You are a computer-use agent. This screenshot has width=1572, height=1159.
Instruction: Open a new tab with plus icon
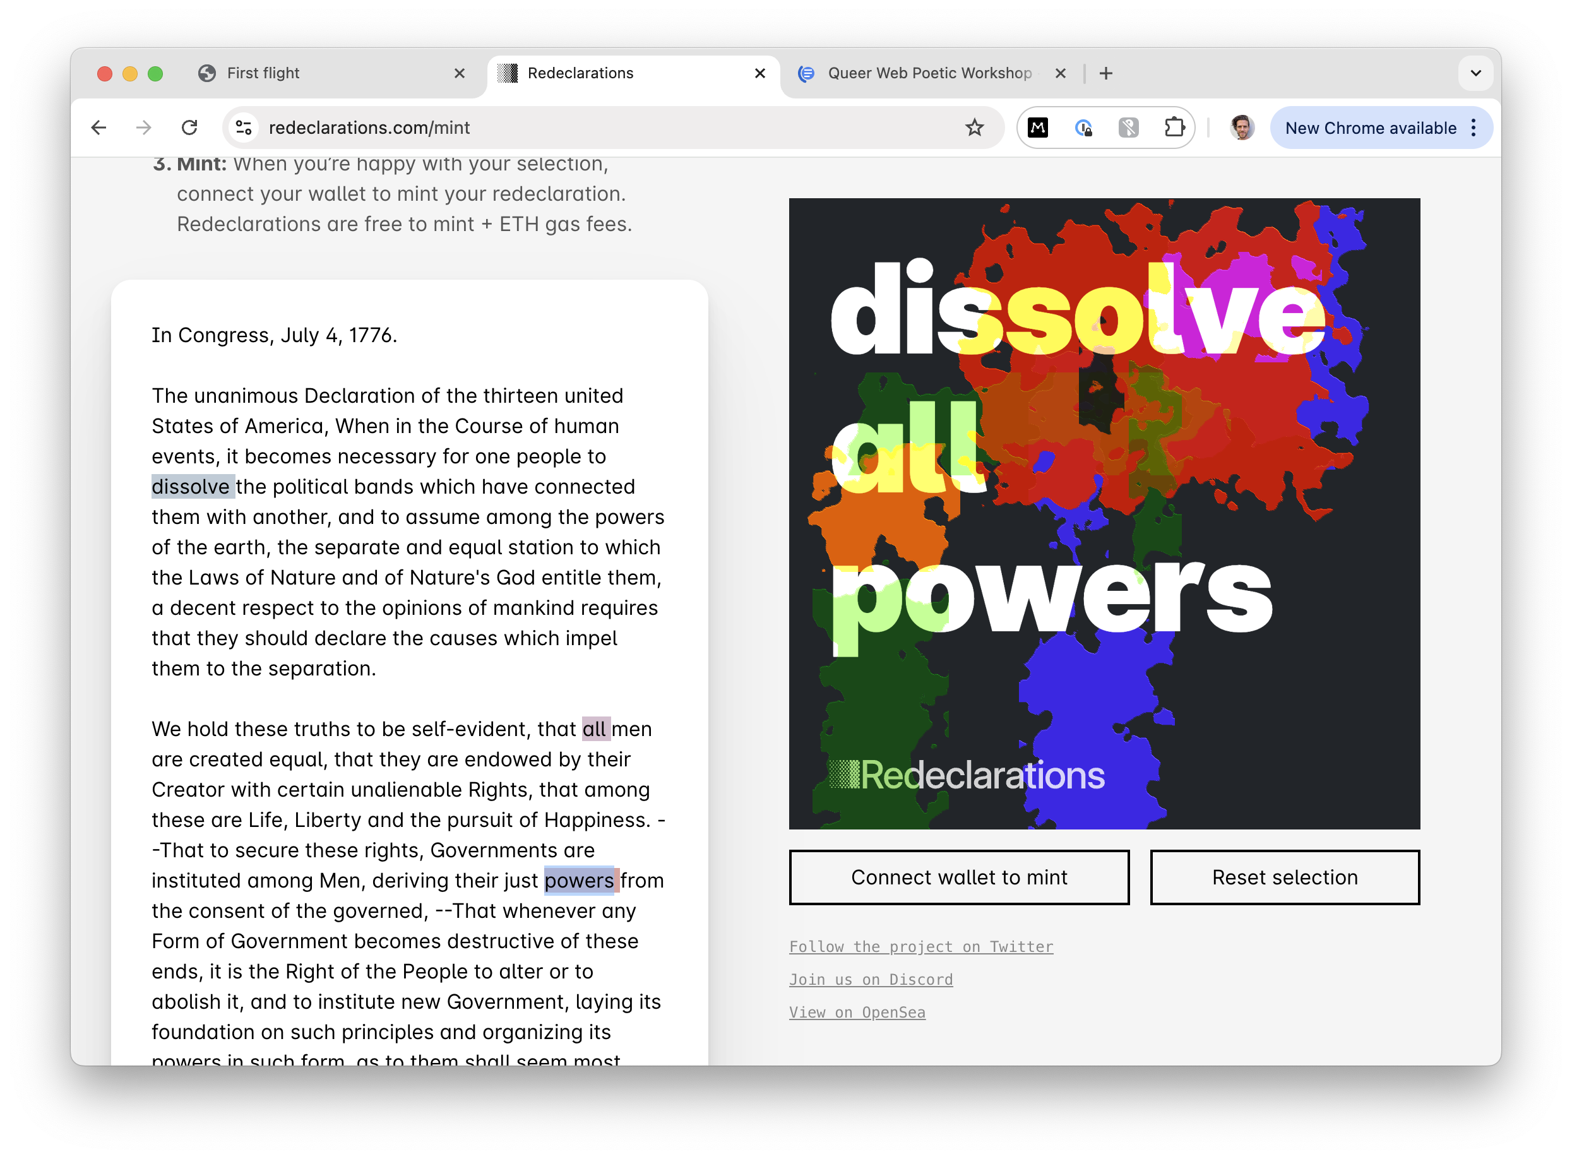(1106, 73)
